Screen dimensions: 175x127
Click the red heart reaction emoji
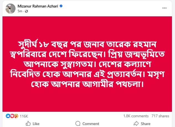coord(12,116)
